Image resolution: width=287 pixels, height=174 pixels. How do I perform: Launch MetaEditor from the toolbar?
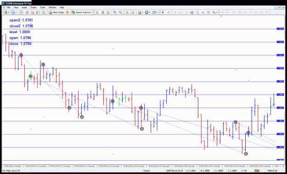coord(68,12)
